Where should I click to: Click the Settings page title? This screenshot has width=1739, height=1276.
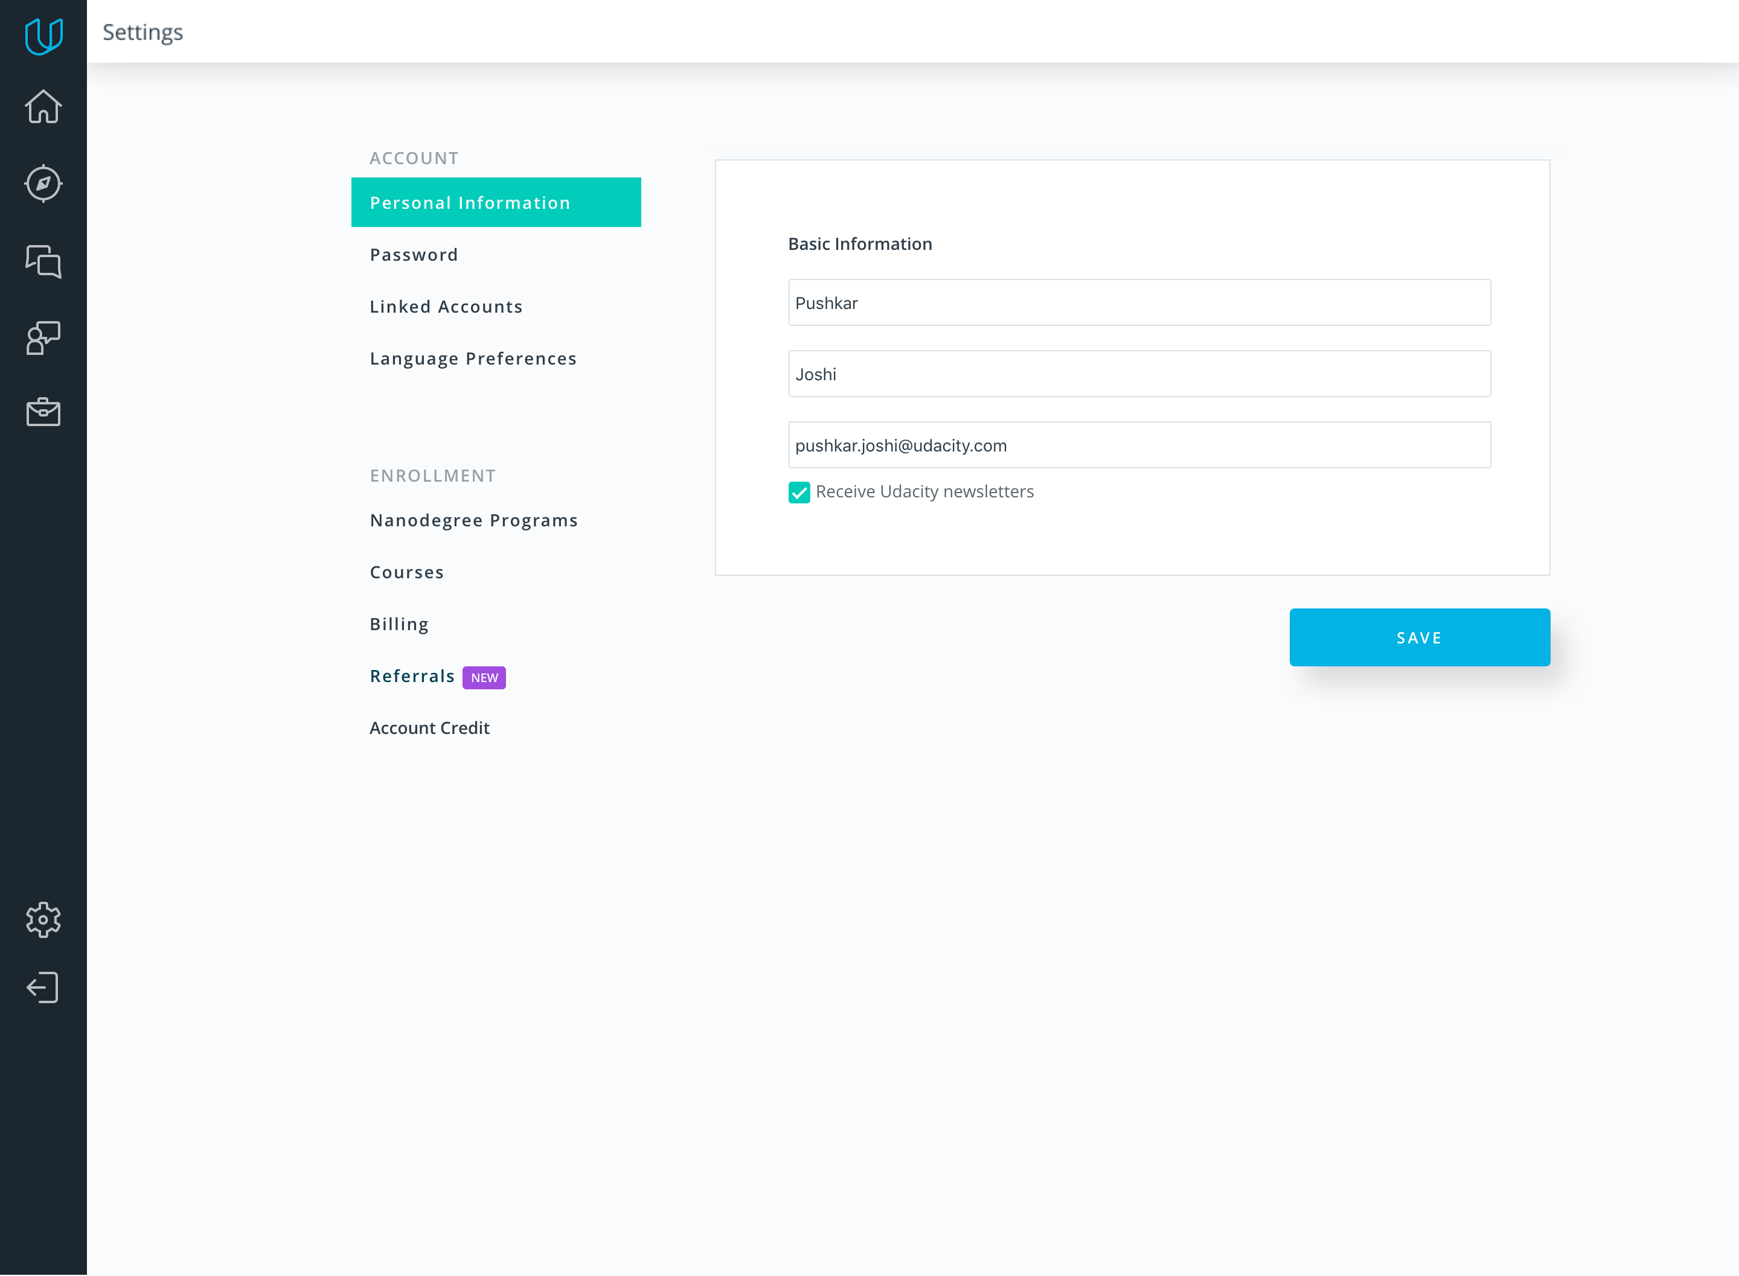tap(143, 33)
